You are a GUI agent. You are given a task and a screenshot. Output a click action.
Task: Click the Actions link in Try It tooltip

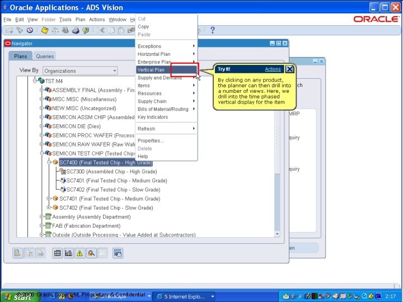pos(273,69)
